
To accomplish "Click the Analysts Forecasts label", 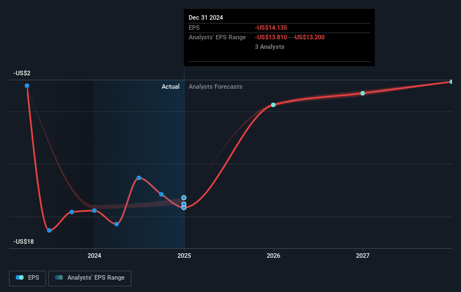I will [216, 86].
